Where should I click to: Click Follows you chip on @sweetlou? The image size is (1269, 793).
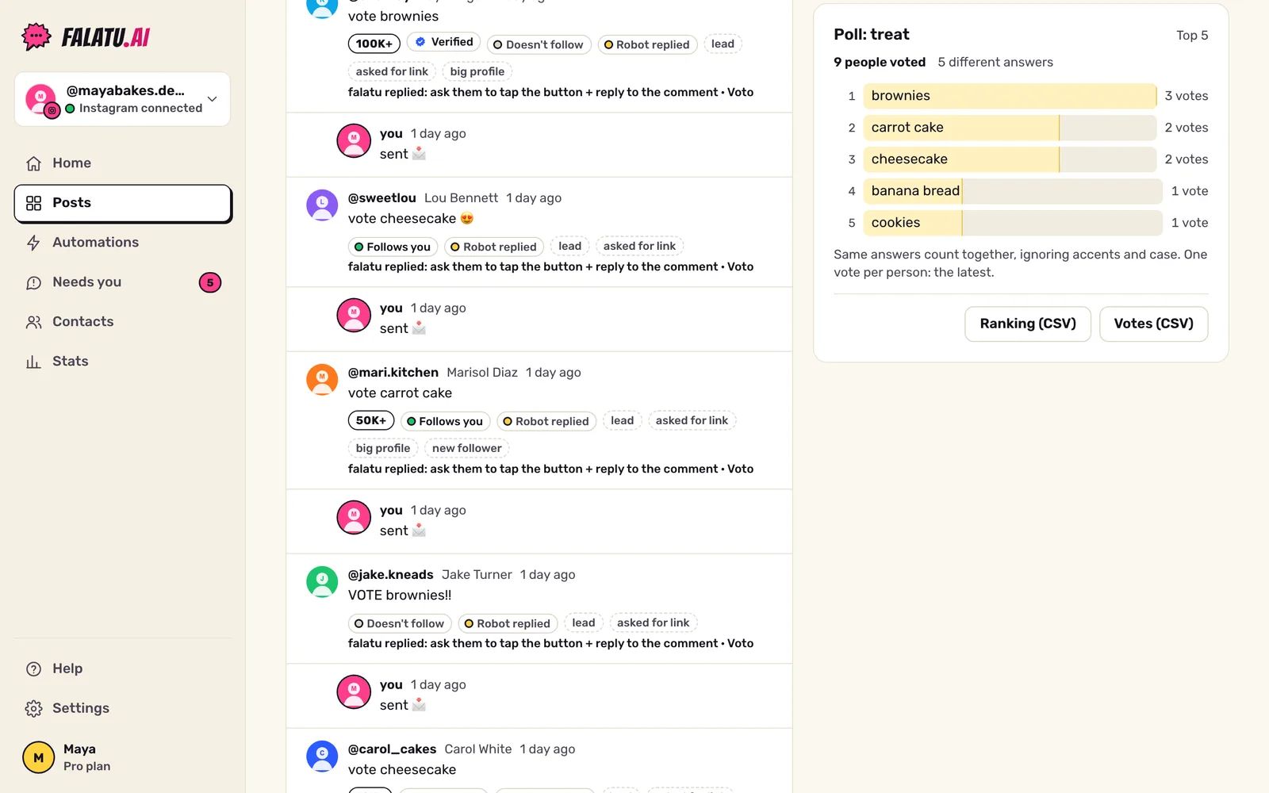(392, 247)
